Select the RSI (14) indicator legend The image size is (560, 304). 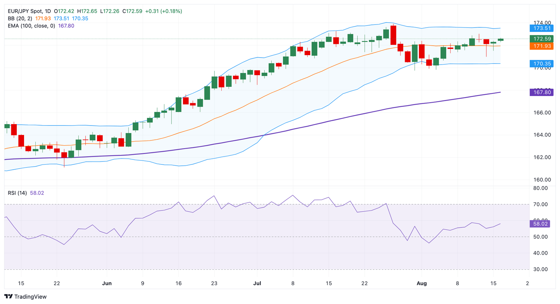(x=17, y=193)
